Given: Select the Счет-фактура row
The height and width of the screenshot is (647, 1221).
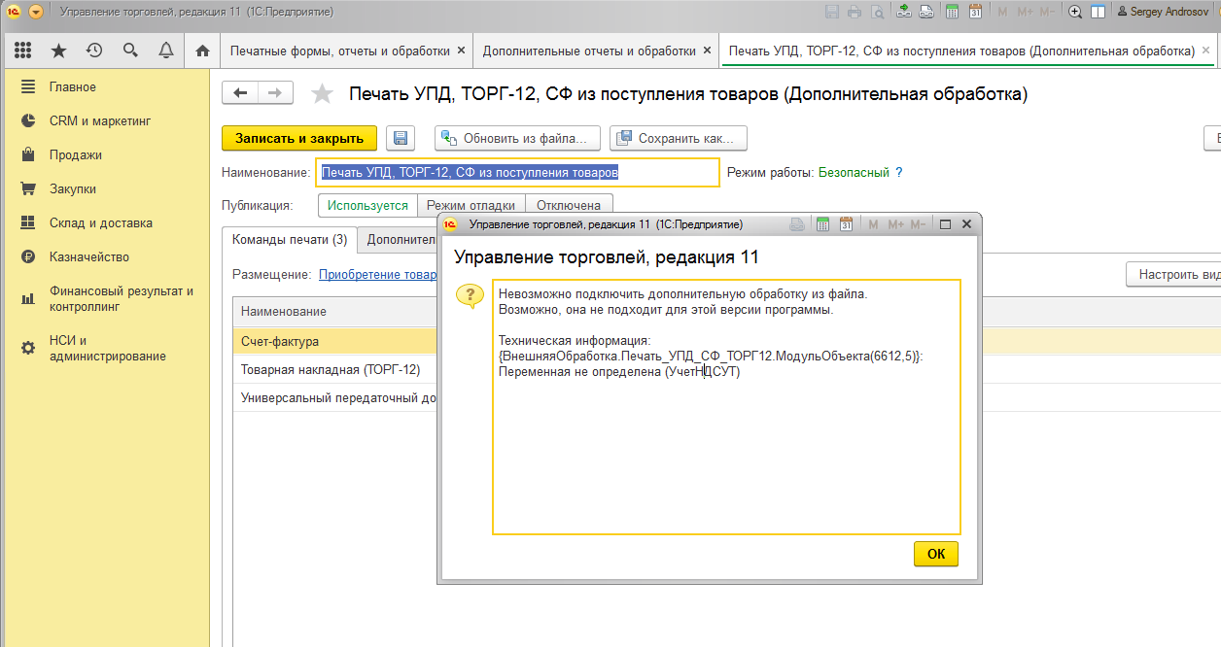Looking at the screenshot, I should pyautogui.click(x=334, y=341).
